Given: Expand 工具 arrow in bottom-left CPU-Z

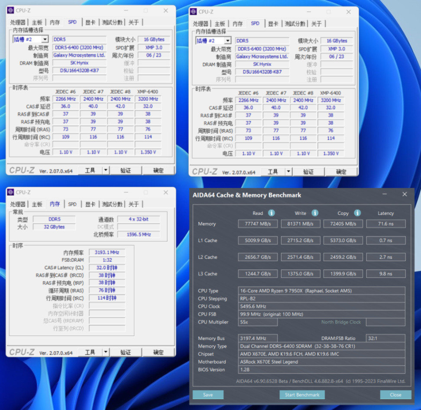Looking at the screenshot, I should 106,352.
